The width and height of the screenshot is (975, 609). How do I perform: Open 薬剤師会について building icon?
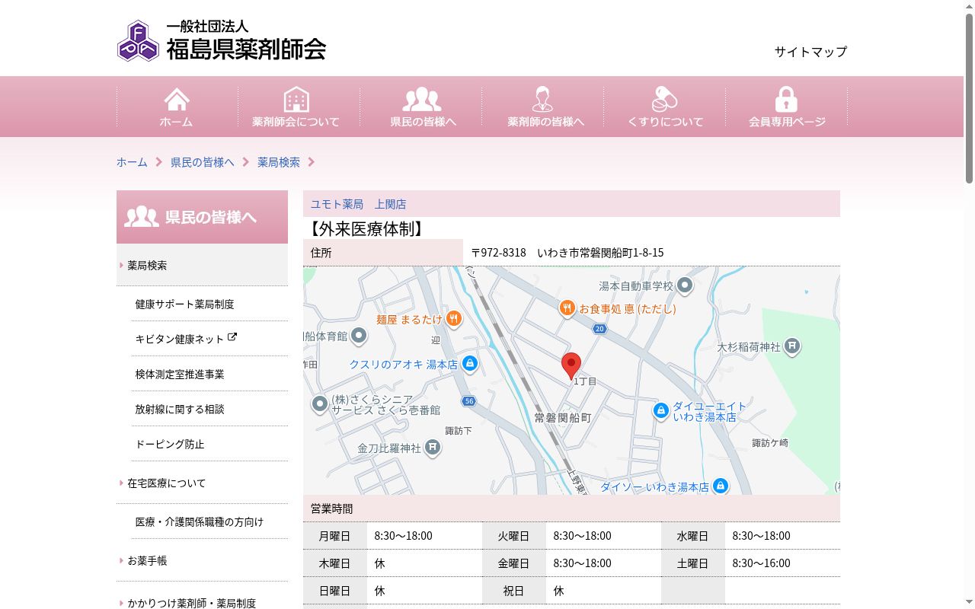pyautogui.click(x=296, y=100)
